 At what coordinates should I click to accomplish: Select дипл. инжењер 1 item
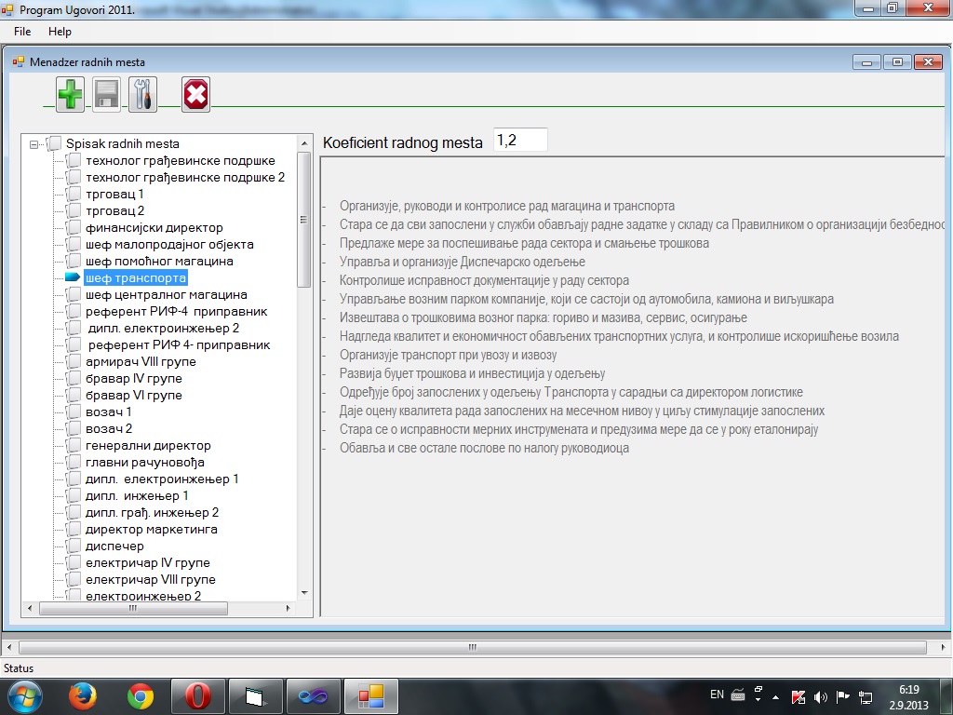[x=137, y=495]
